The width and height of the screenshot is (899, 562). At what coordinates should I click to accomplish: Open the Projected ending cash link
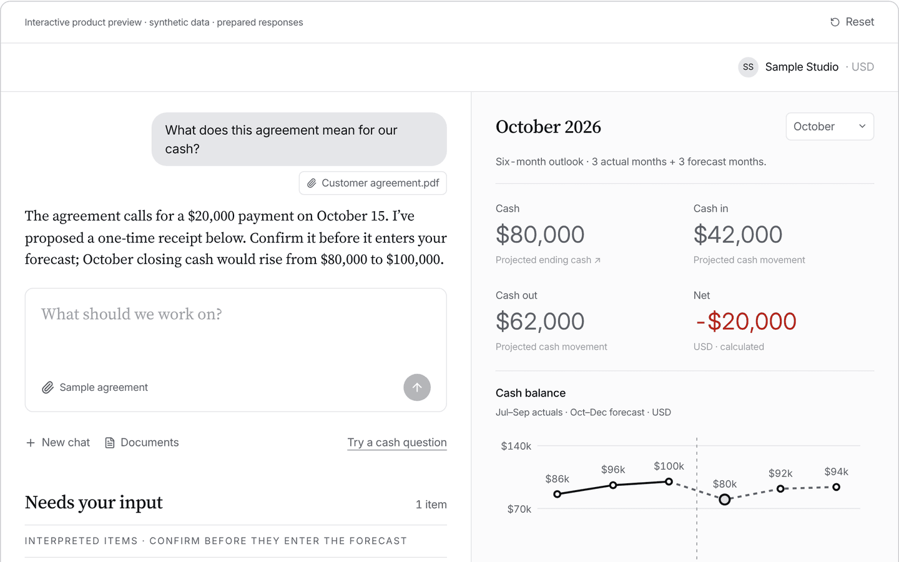[548, 260]
